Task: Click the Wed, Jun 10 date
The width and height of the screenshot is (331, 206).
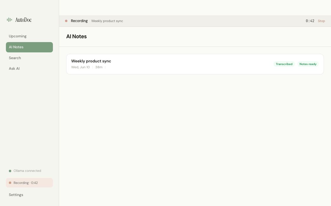Action: (80, 67)
